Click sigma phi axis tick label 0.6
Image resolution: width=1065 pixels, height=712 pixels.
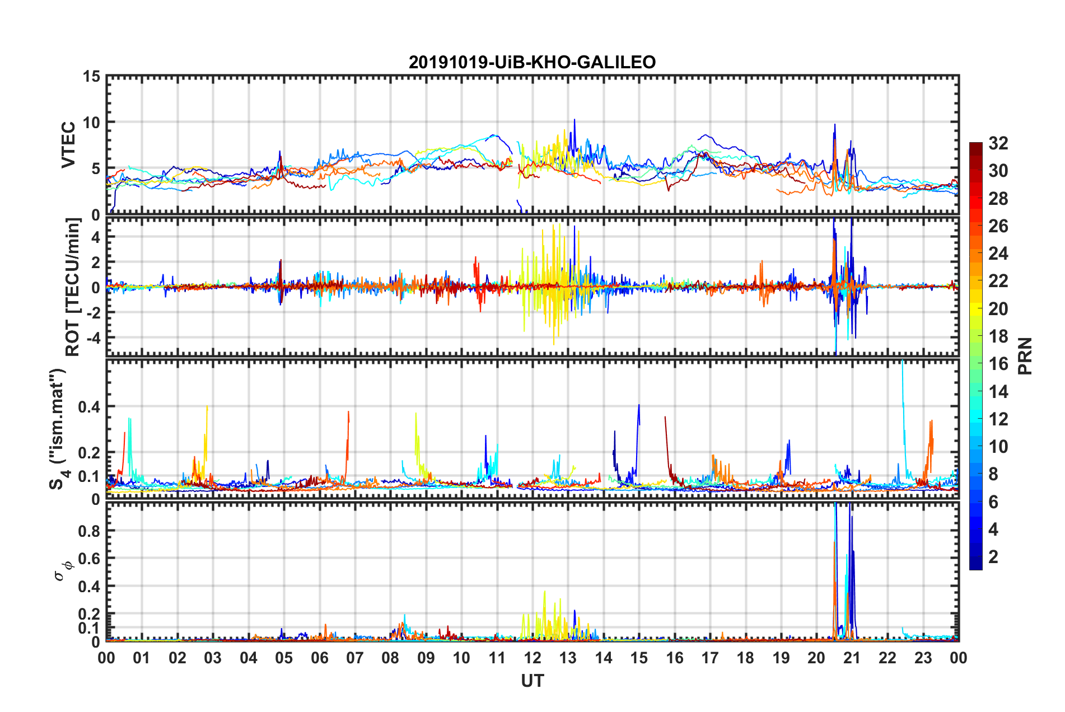pyautogui.click(x=89, y=559)
